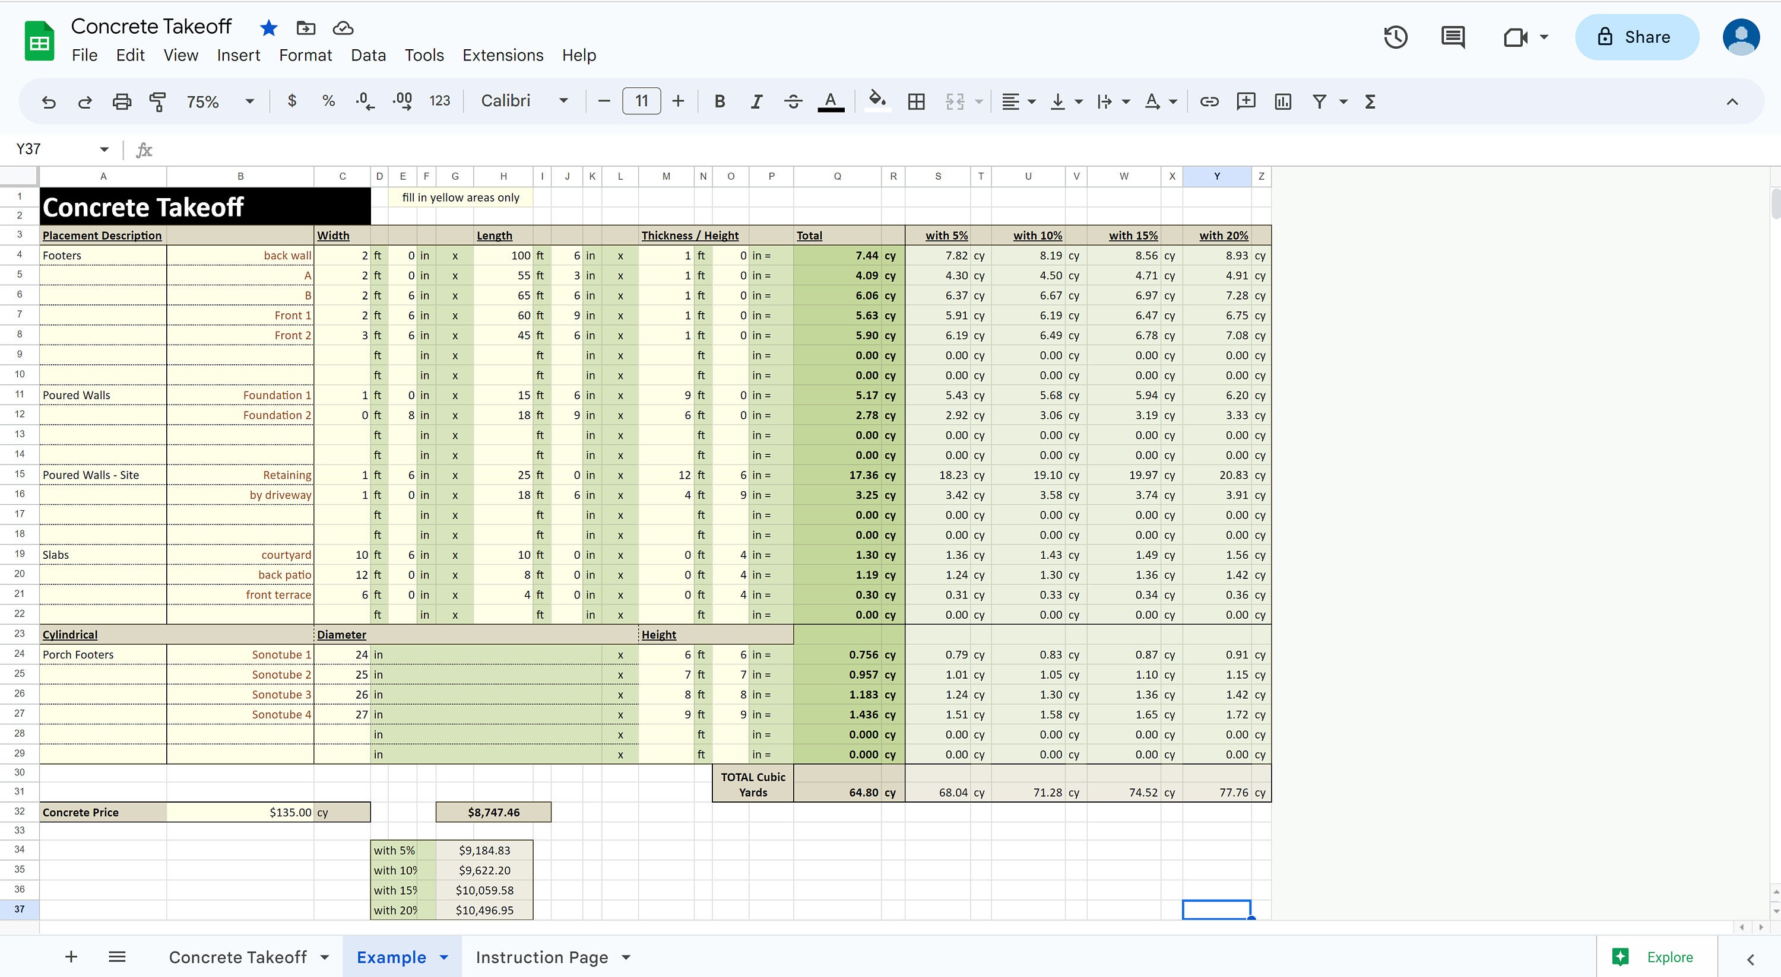Create a filter from the toolbar
This screenshot has height=977, width=1781.
(1319, 101)
